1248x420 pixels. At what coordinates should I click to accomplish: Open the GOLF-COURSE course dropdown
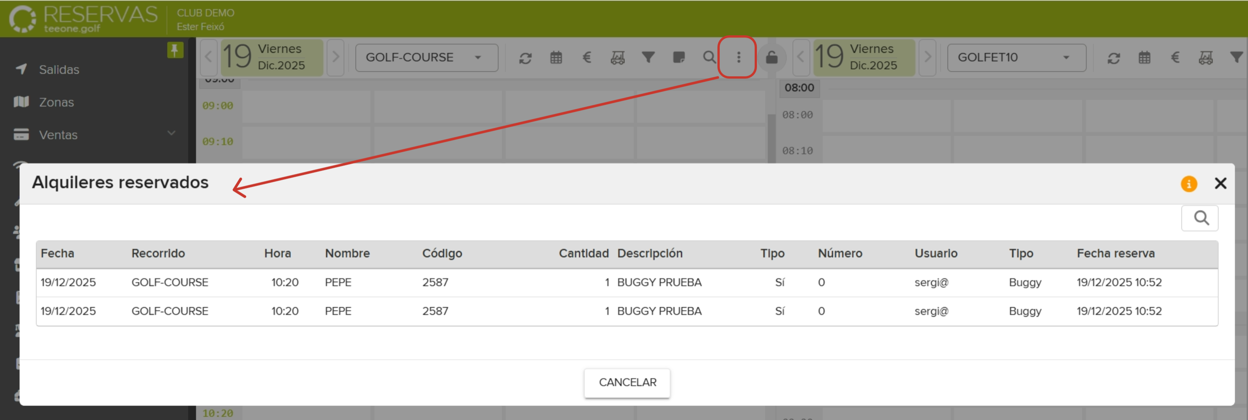click(426, 58)
